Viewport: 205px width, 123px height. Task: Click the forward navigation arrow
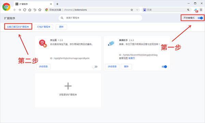tap(19, 10)
